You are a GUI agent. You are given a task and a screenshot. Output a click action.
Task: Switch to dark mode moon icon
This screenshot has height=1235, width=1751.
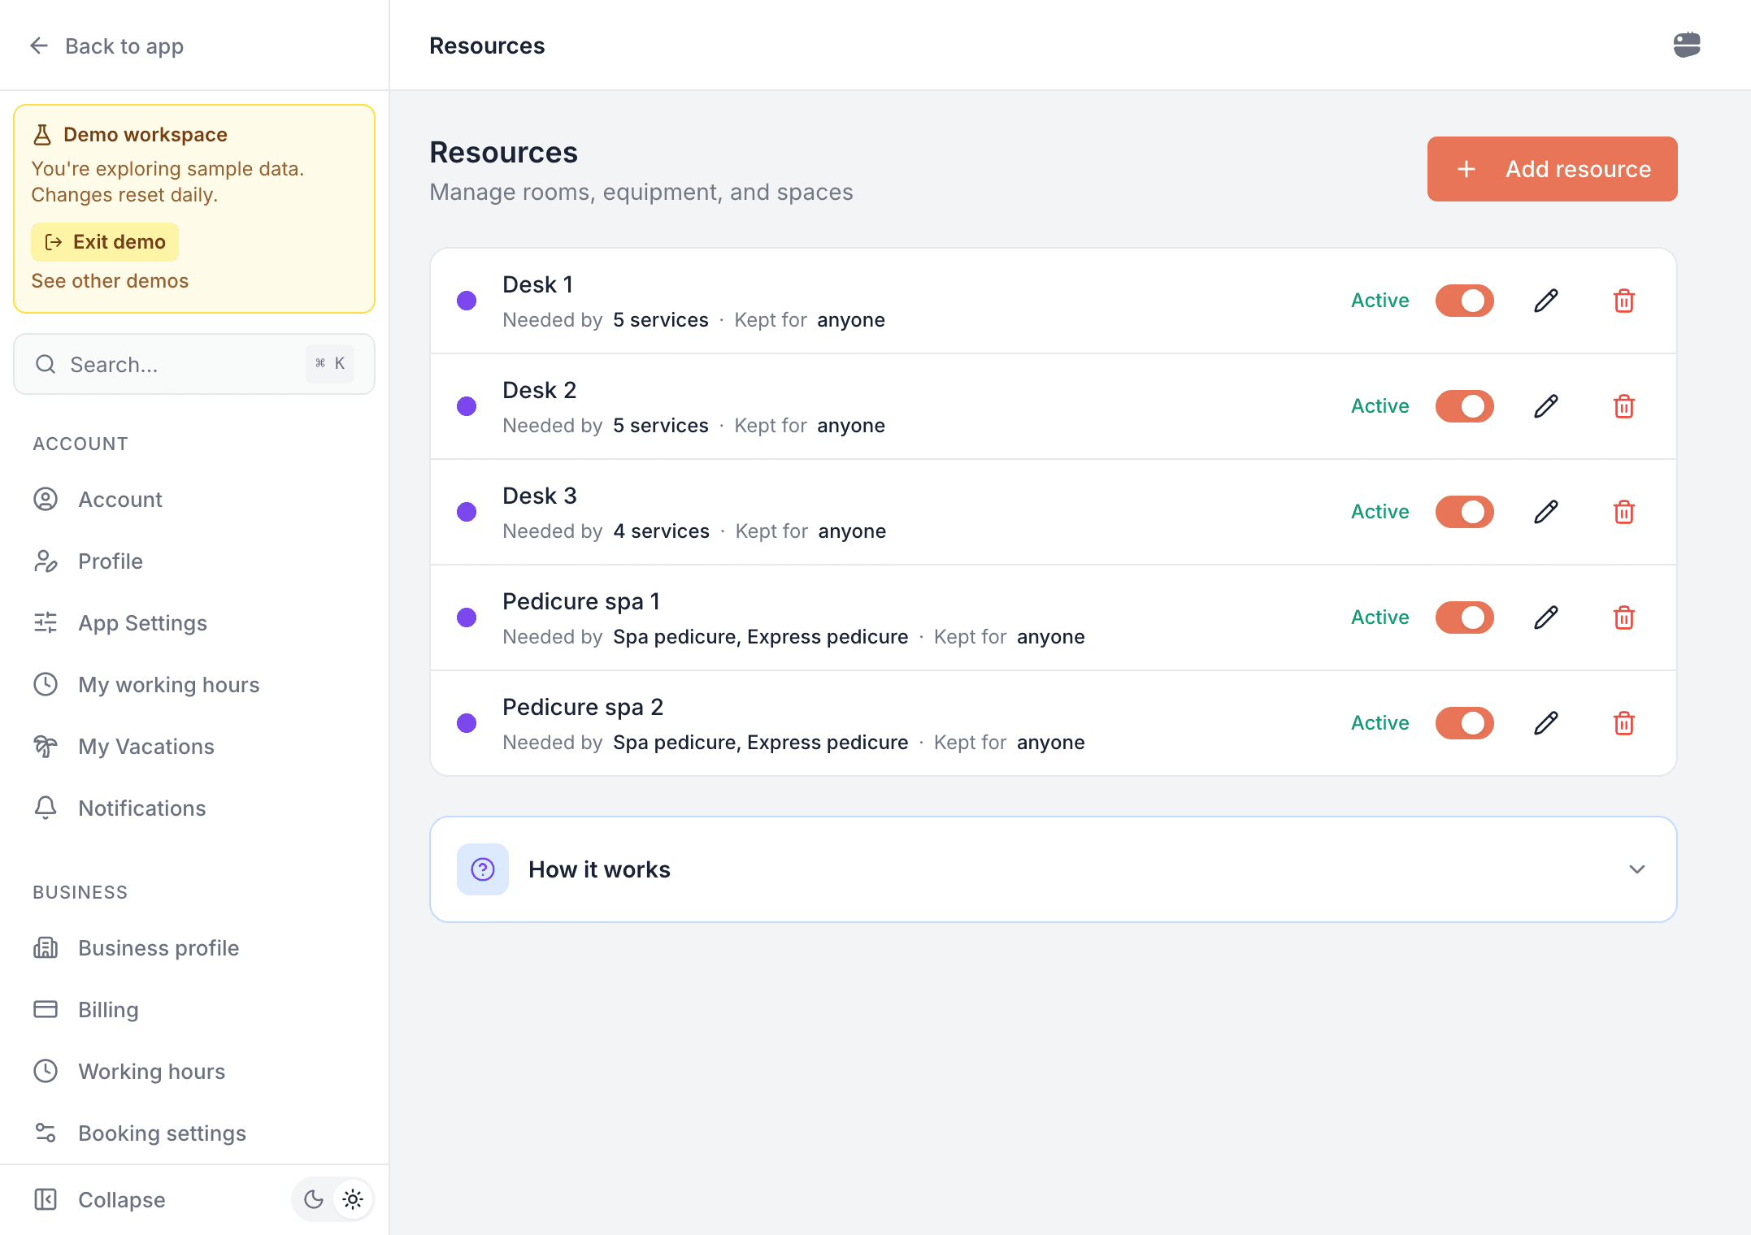[x=313, y=1199]
